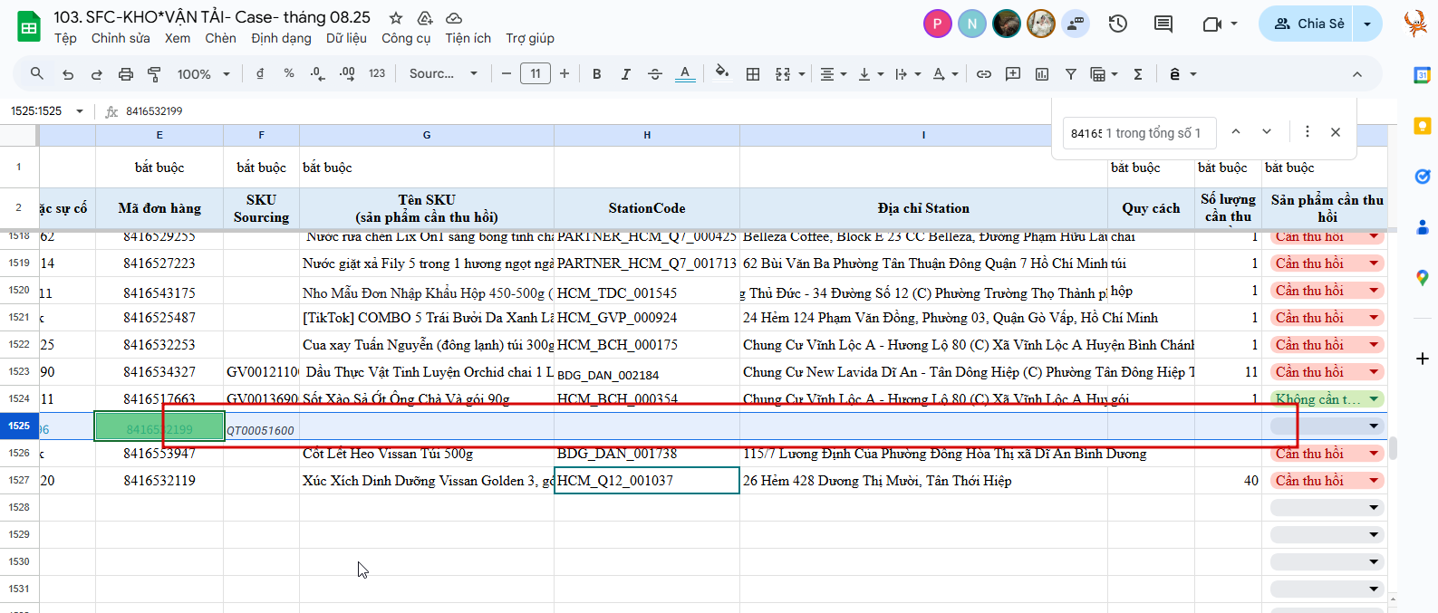
Task: Open version history clock icon
Action: tap(1118, 24)
